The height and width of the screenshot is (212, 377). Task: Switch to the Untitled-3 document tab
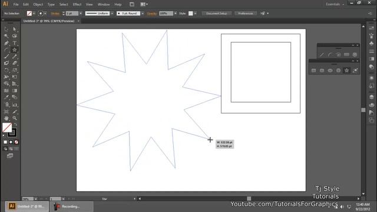(x=49, y=21)
